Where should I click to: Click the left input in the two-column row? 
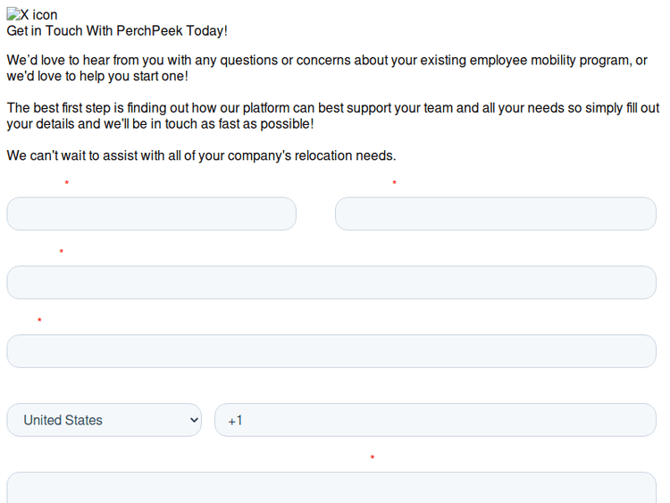click(x=151, y=214)
